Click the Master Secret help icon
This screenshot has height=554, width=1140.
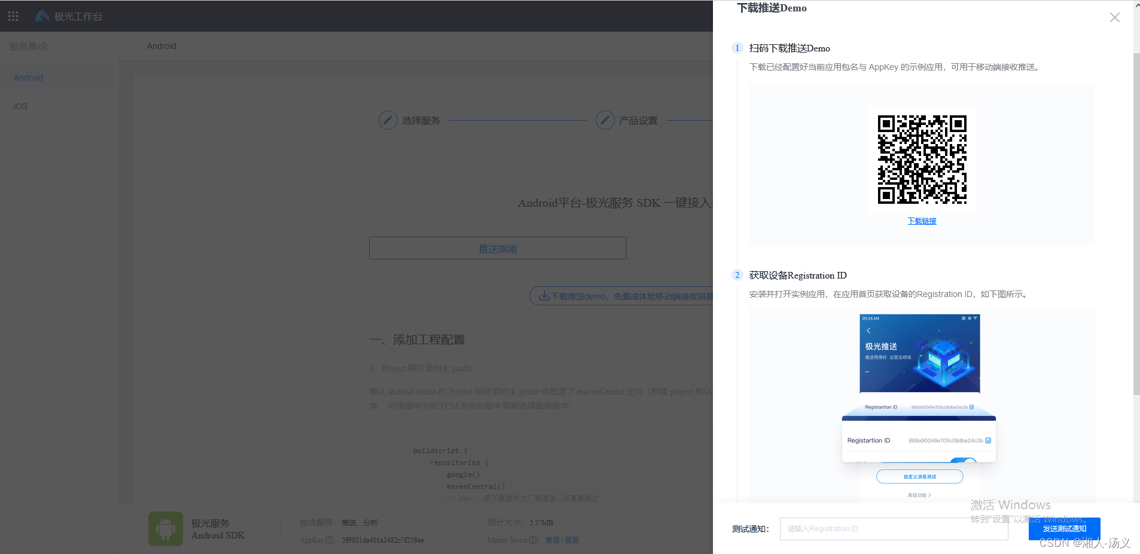533,540
